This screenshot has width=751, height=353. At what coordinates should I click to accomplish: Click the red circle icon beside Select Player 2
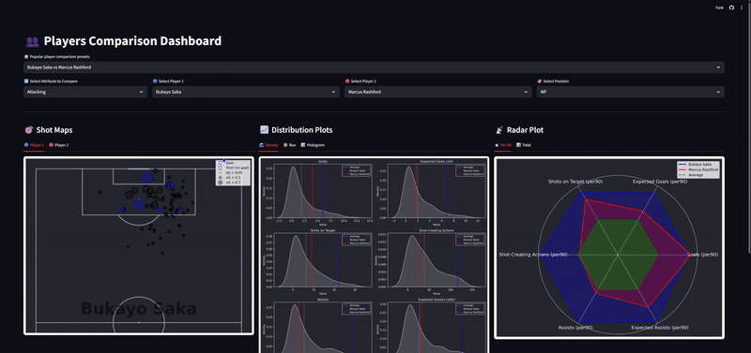click(346, 81)
